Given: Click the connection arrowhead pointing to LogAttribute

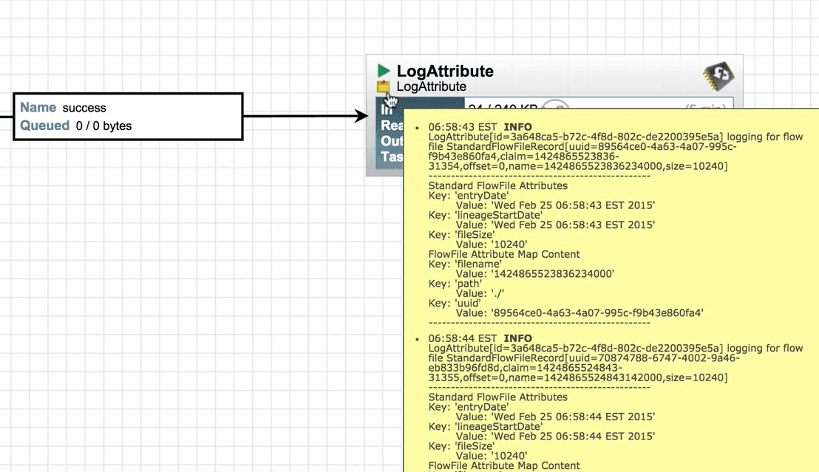Looking at the screenshot, I should click(361, 116).
